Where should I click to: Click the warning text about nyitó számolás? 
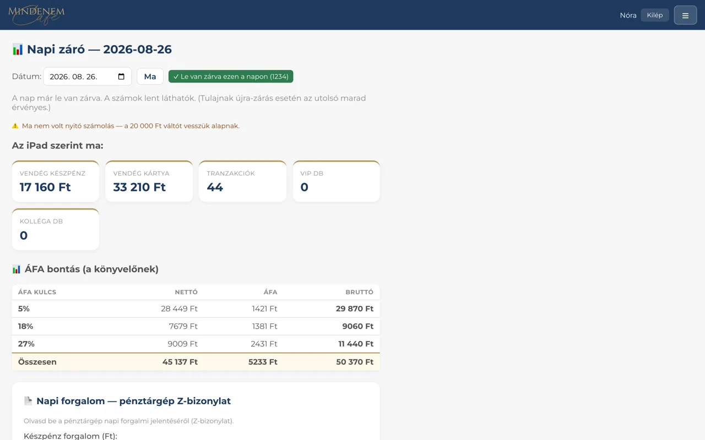pos(131,126)
